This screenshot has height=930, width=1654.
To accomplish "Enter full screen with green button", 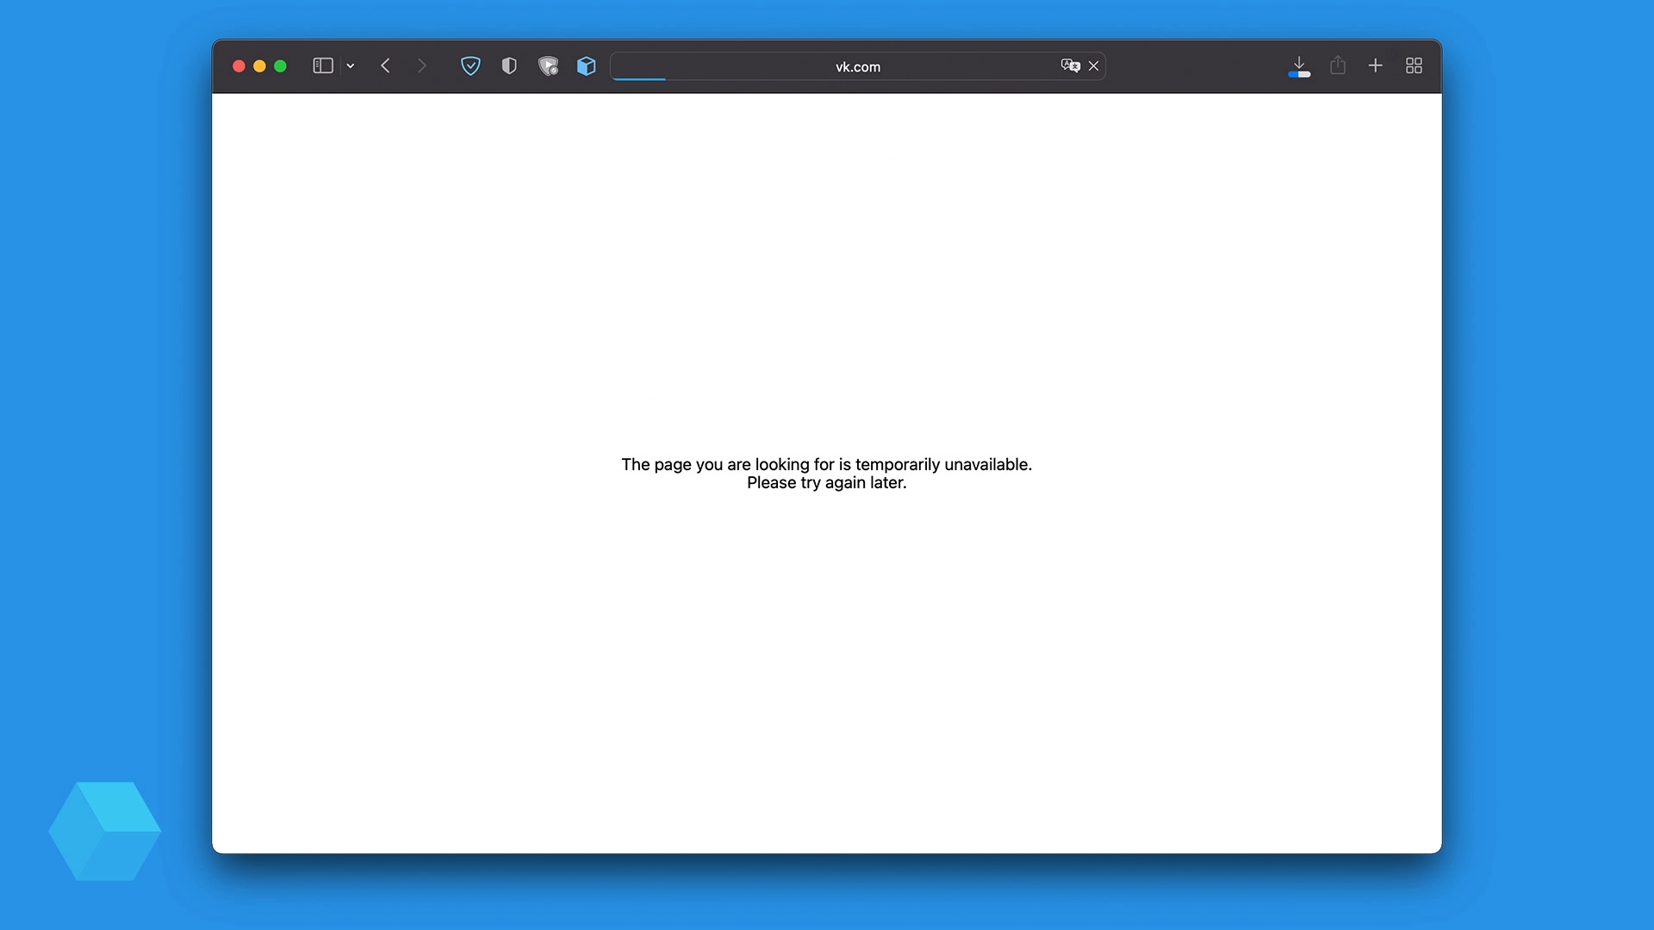I will click(x=280, y=66).
